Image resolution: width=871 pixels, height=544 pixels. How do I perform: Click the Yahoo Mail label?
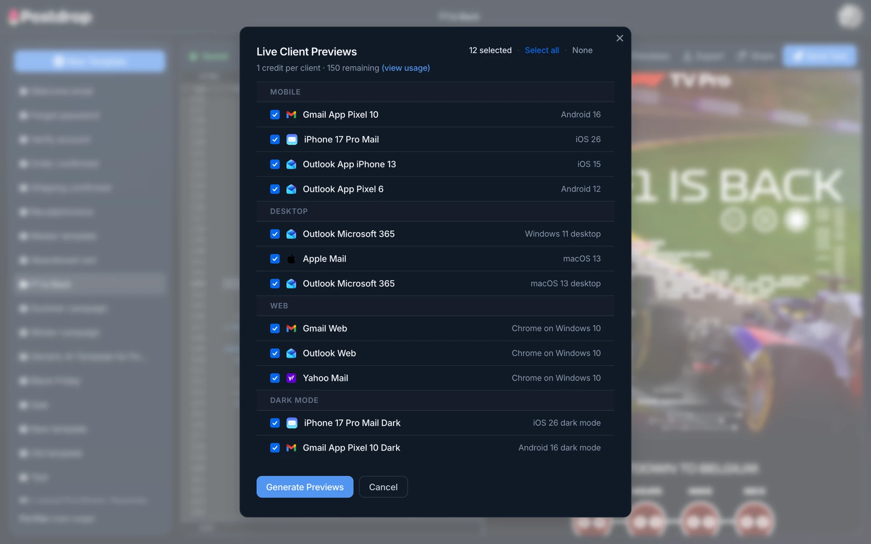point(325,378)
